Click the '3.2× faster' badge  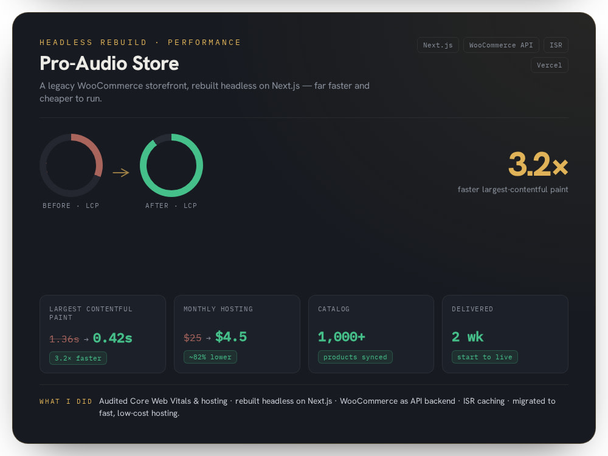[78, 358]
